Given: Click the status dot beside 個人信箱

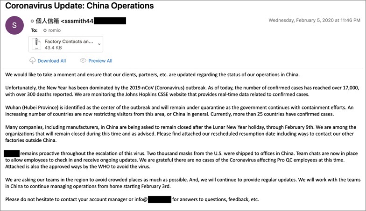Looking at the screenshot, I should point(32,21).
